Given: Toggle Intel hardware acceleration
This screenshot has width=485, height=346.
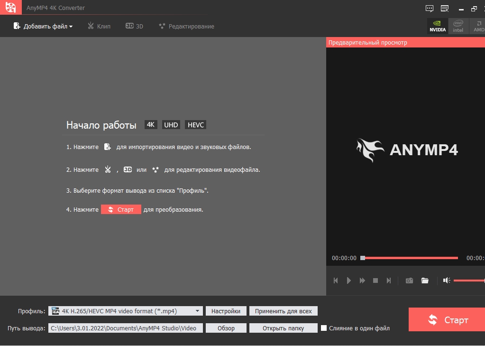Looking at the screenshot, I should pyautogui.click(x=458, y=26).
